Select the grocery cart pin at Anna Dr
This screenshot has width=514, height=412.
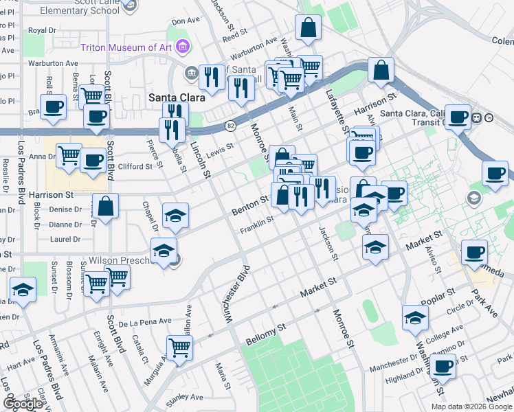(69, 157)
